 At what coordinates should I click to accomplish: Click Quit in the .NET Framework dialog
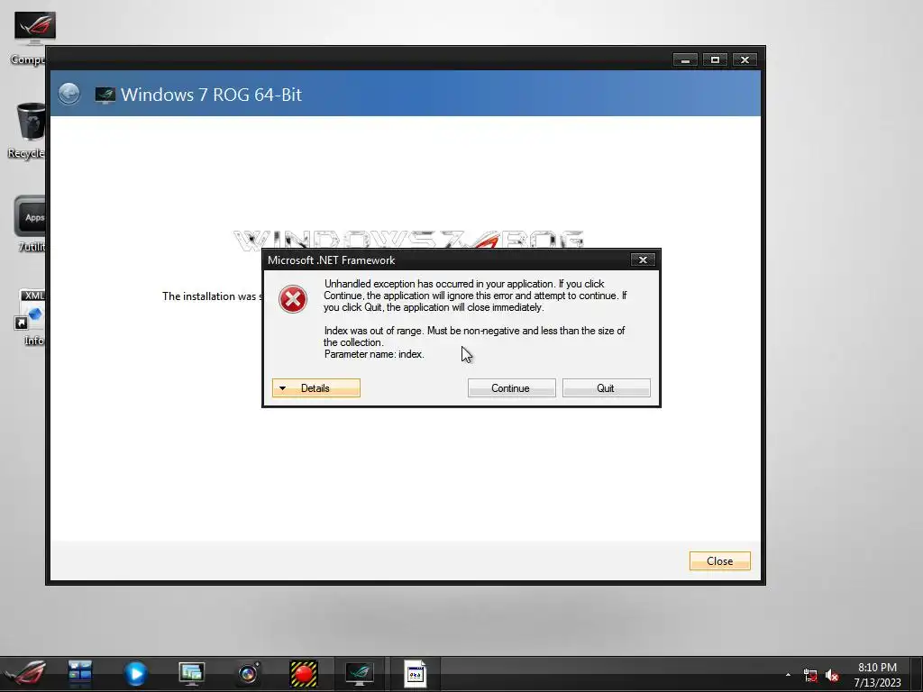point(606,387)
